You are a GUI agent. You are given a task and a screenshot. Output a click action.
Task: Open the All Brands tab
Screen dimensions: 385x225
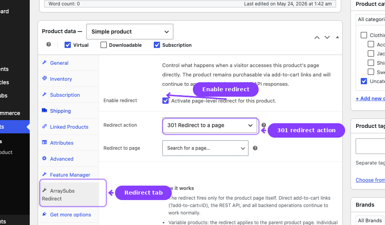point(370,220)
